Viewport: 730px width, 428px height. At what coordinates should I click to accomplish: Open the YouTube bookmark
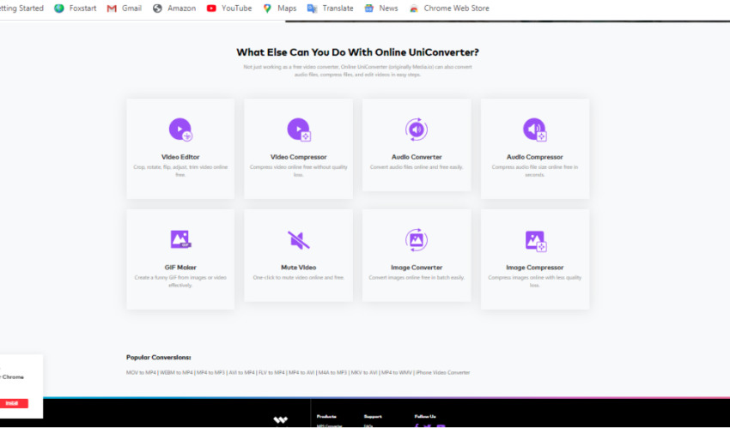pyautogui.click(x=228, y=9)
